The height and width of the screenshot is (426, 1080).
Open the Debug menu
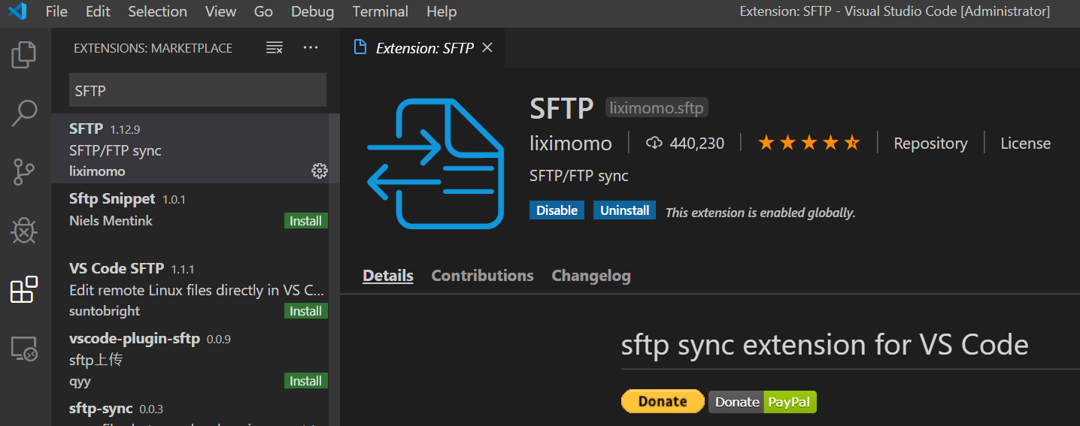coord(312,11)
